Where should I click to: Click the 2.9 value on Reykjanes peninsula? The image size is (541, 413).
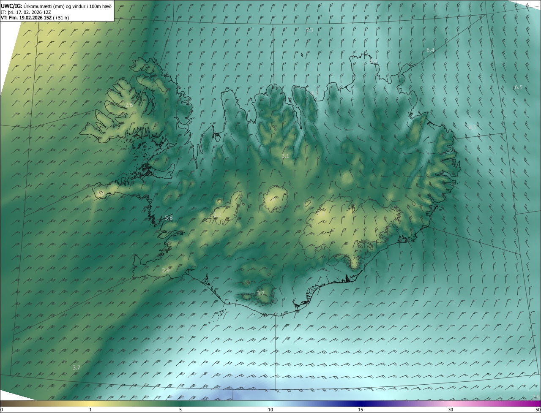click(x=166, y=270)
